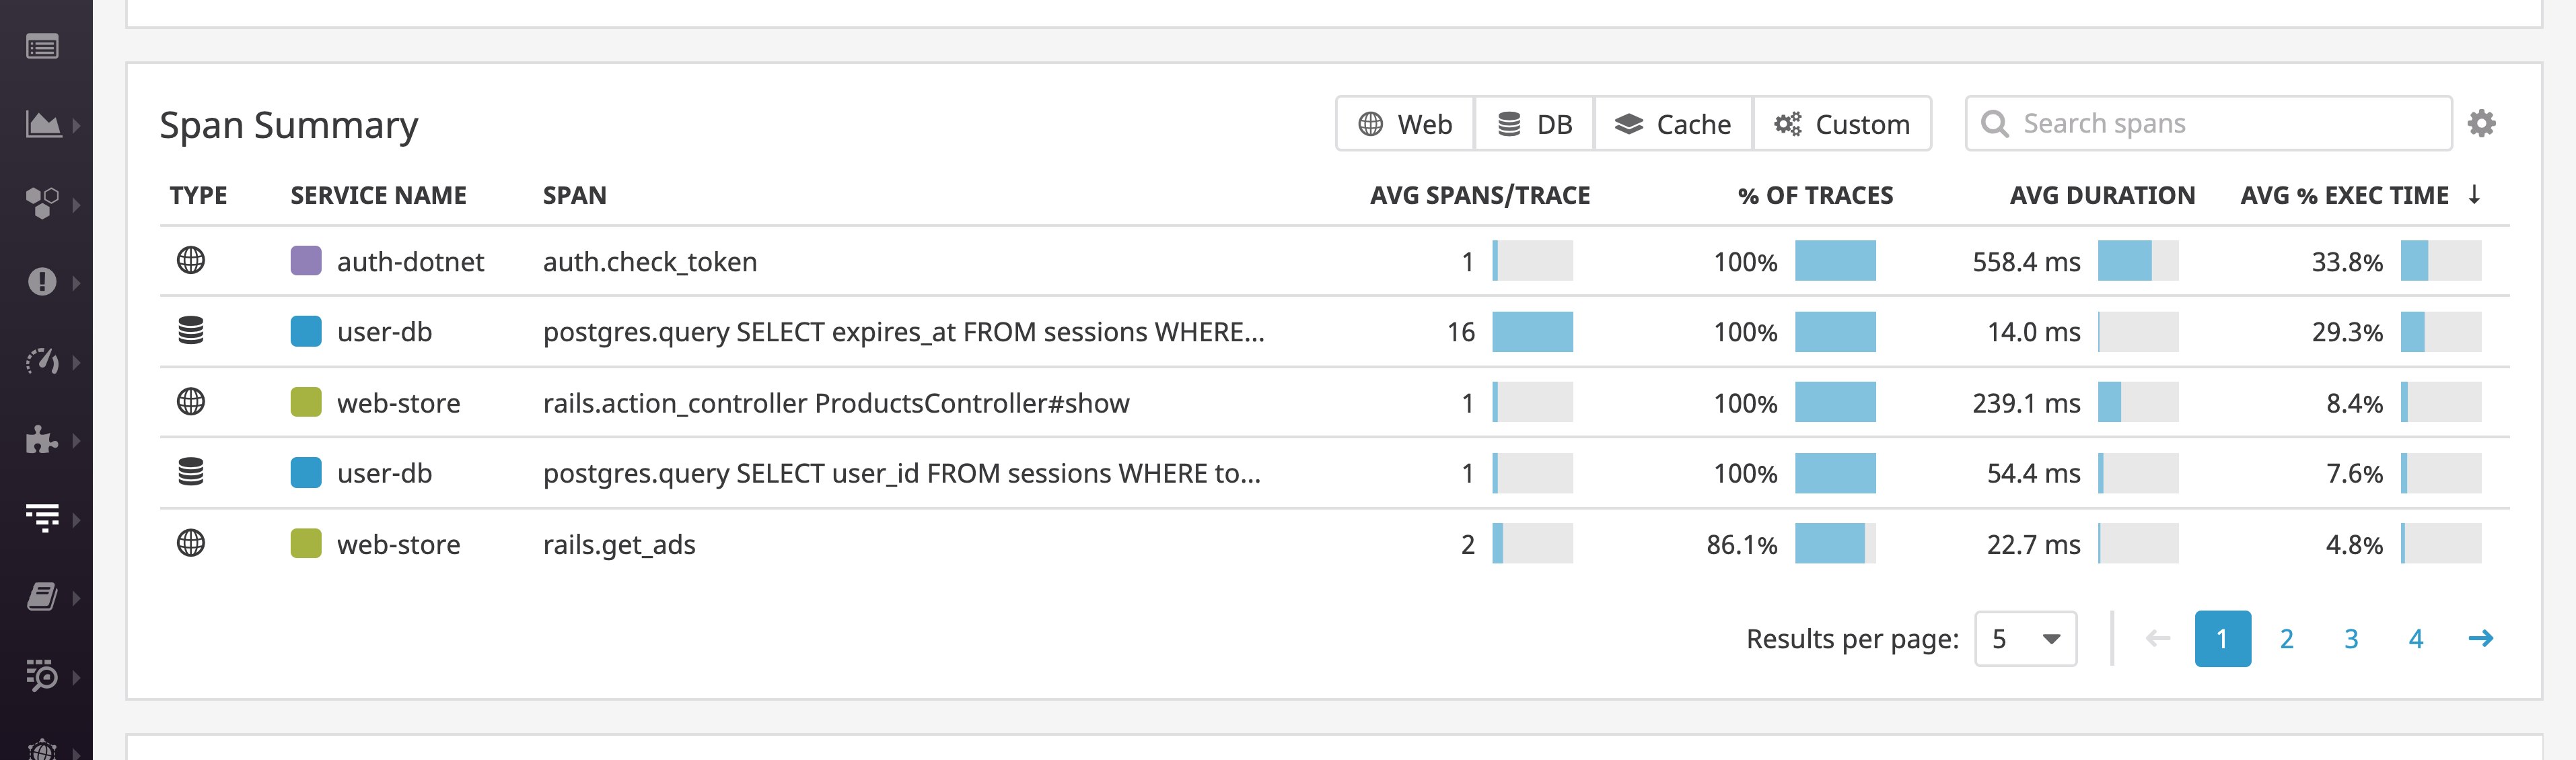This screenshot has width=2576, height=760.
Task: Toggle the Cache span type filter
Action: [1673, 124]
